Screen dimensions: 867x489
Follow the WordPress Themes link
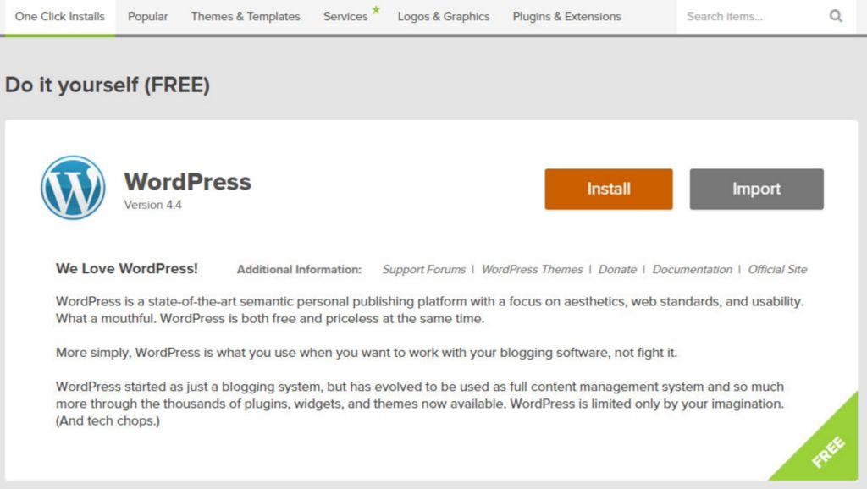(532, 269)
